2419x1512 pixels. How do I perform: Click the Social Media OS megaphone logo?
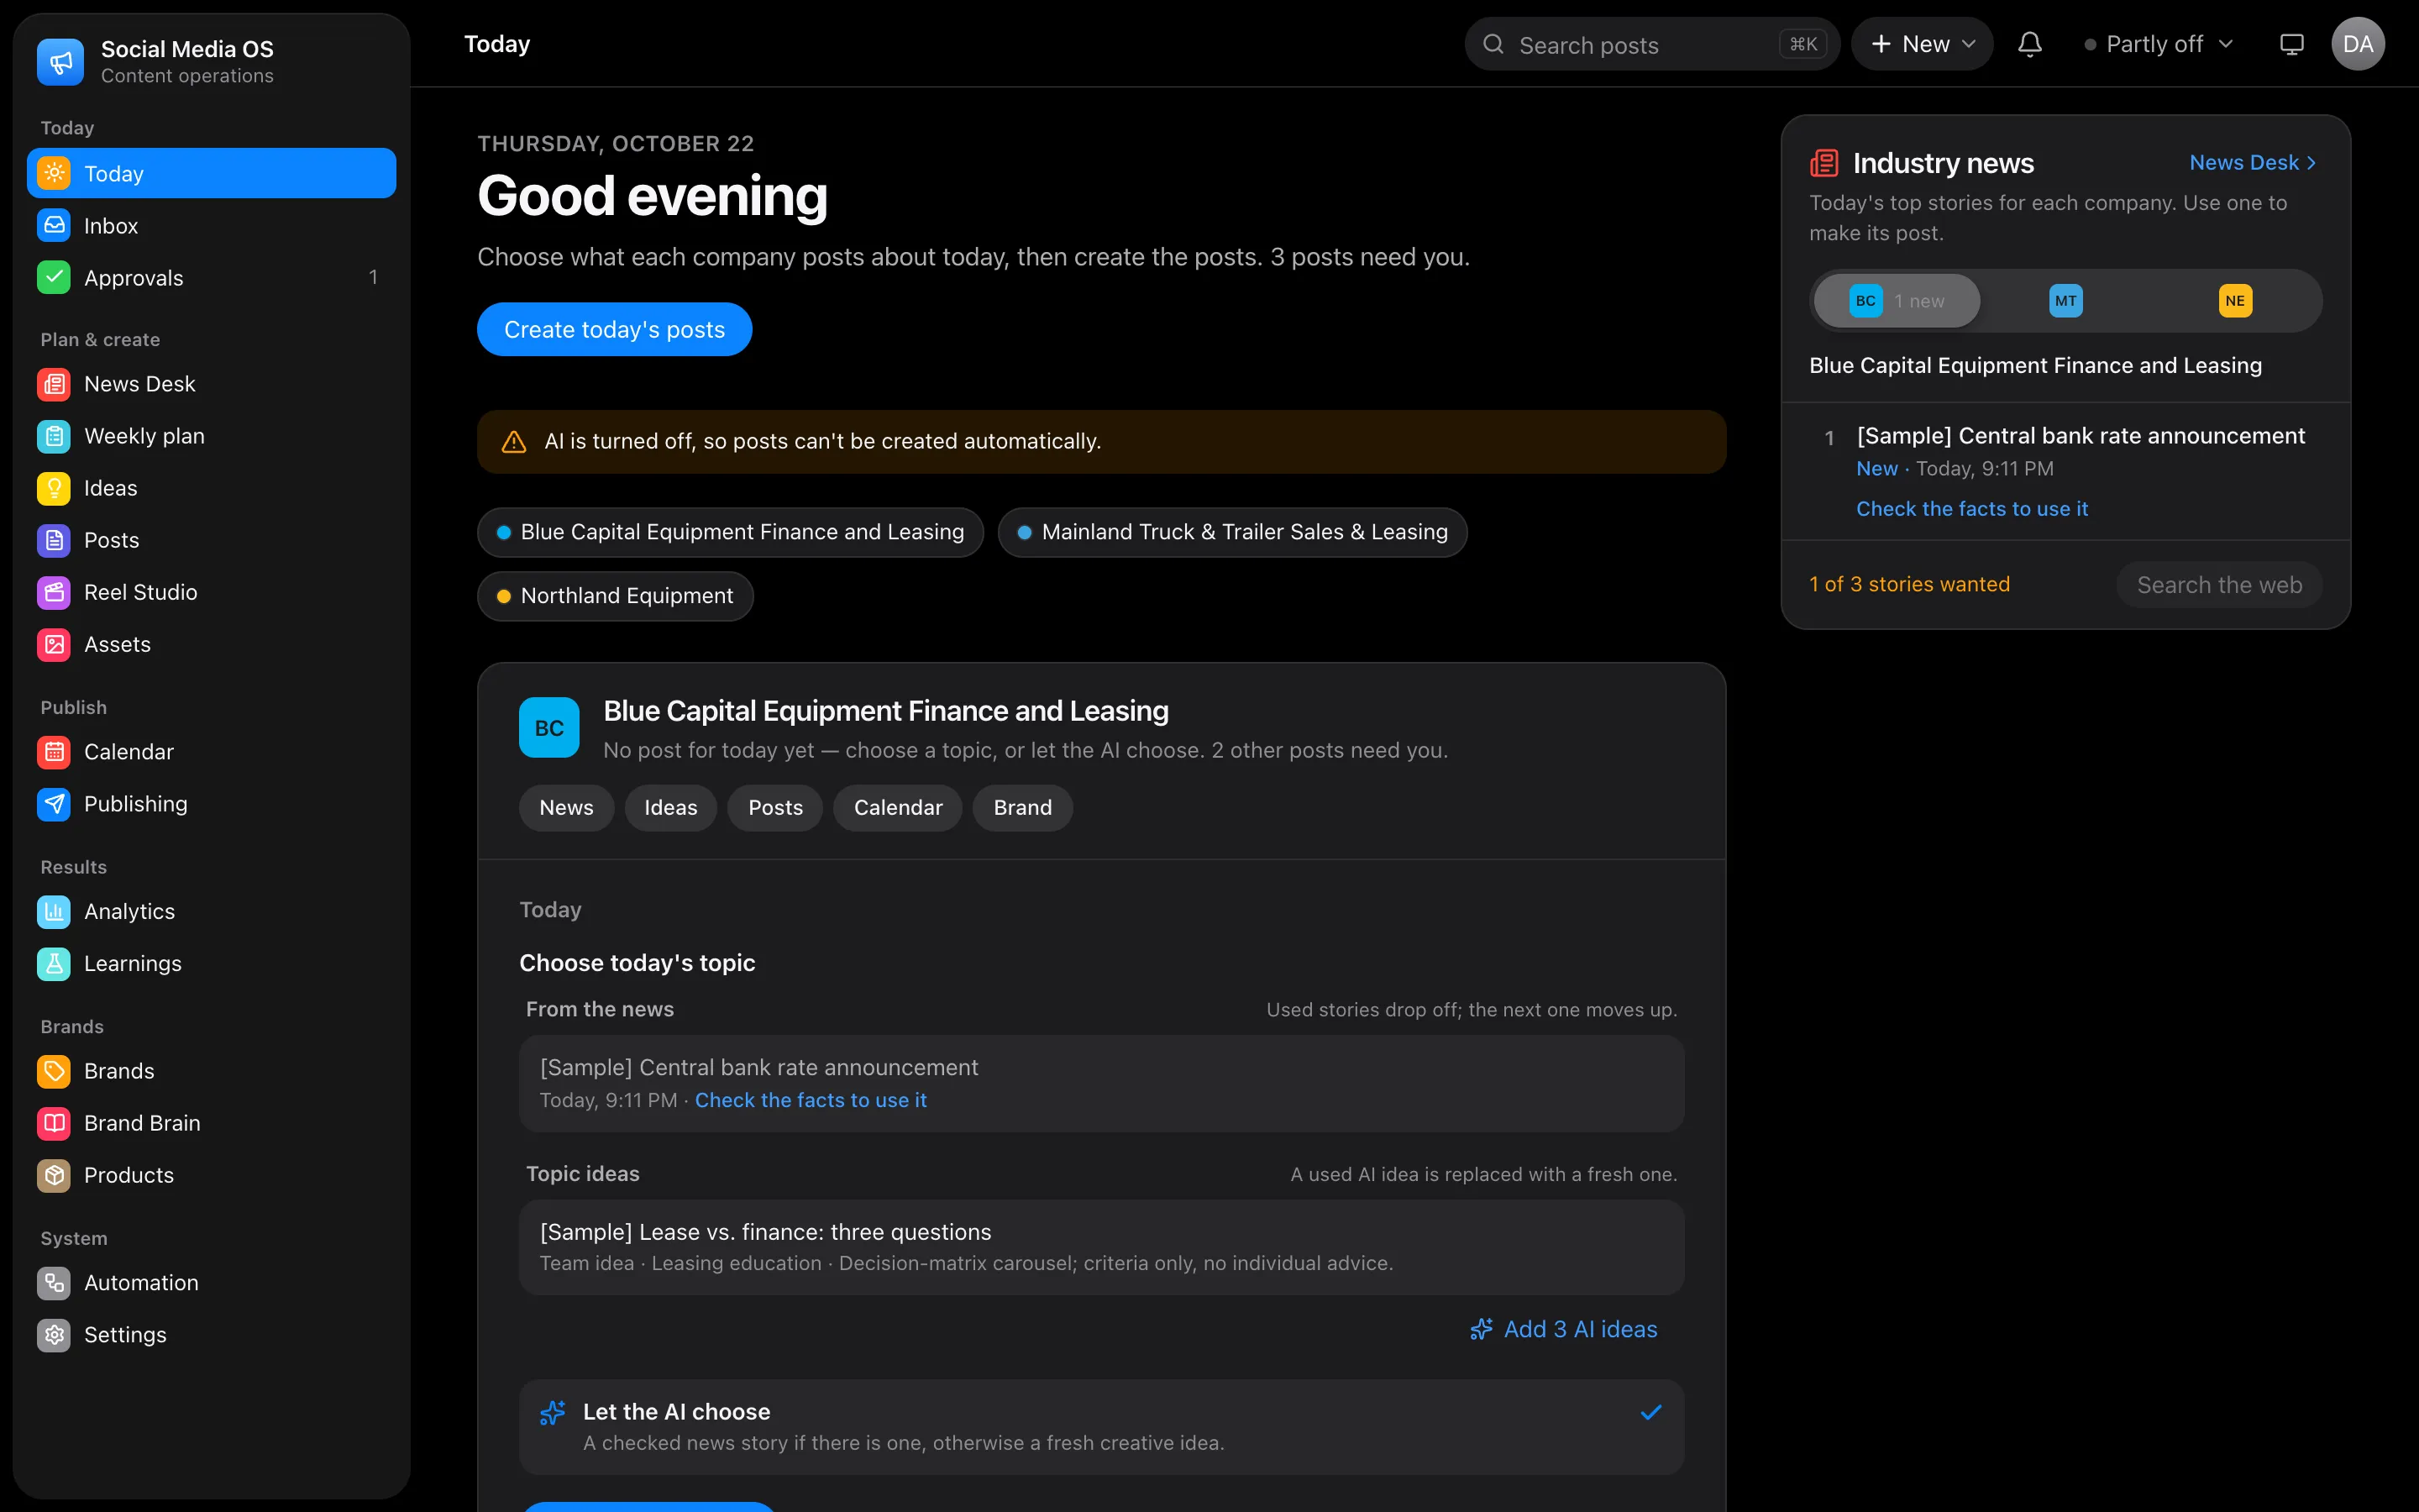coord(61,62)
